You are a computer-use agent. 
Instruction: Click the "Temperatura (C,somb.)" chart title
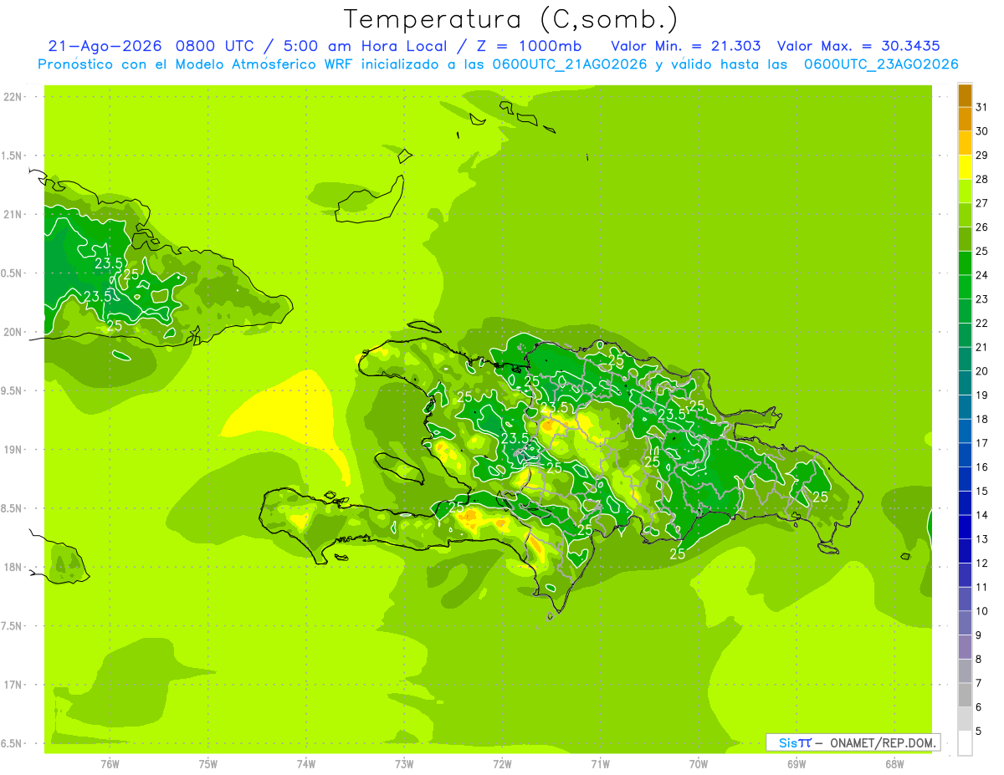click(510, 18)
